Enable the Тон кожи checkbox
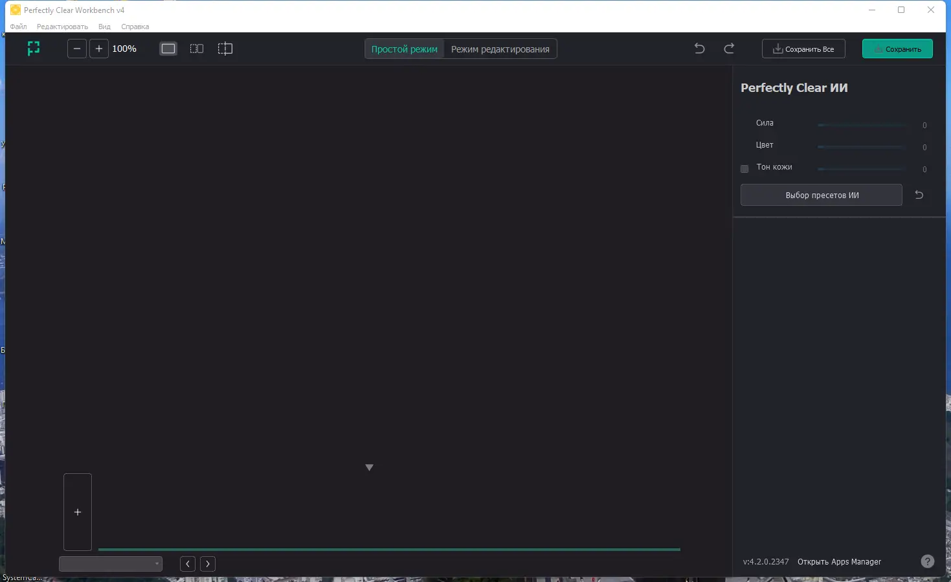951x582 pixels. 744,168
